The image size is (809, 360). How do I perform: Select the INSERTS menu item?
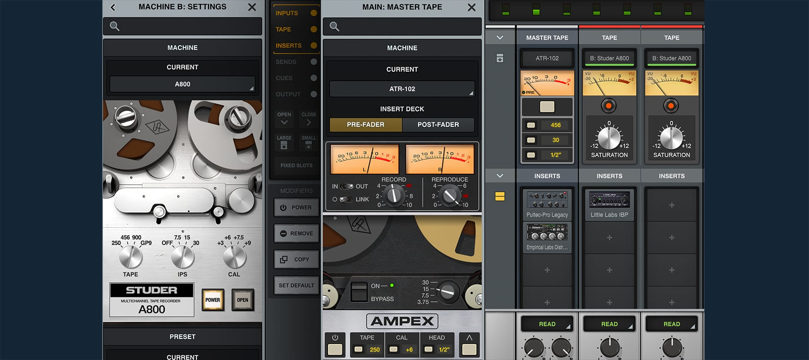tap(289, 46)
